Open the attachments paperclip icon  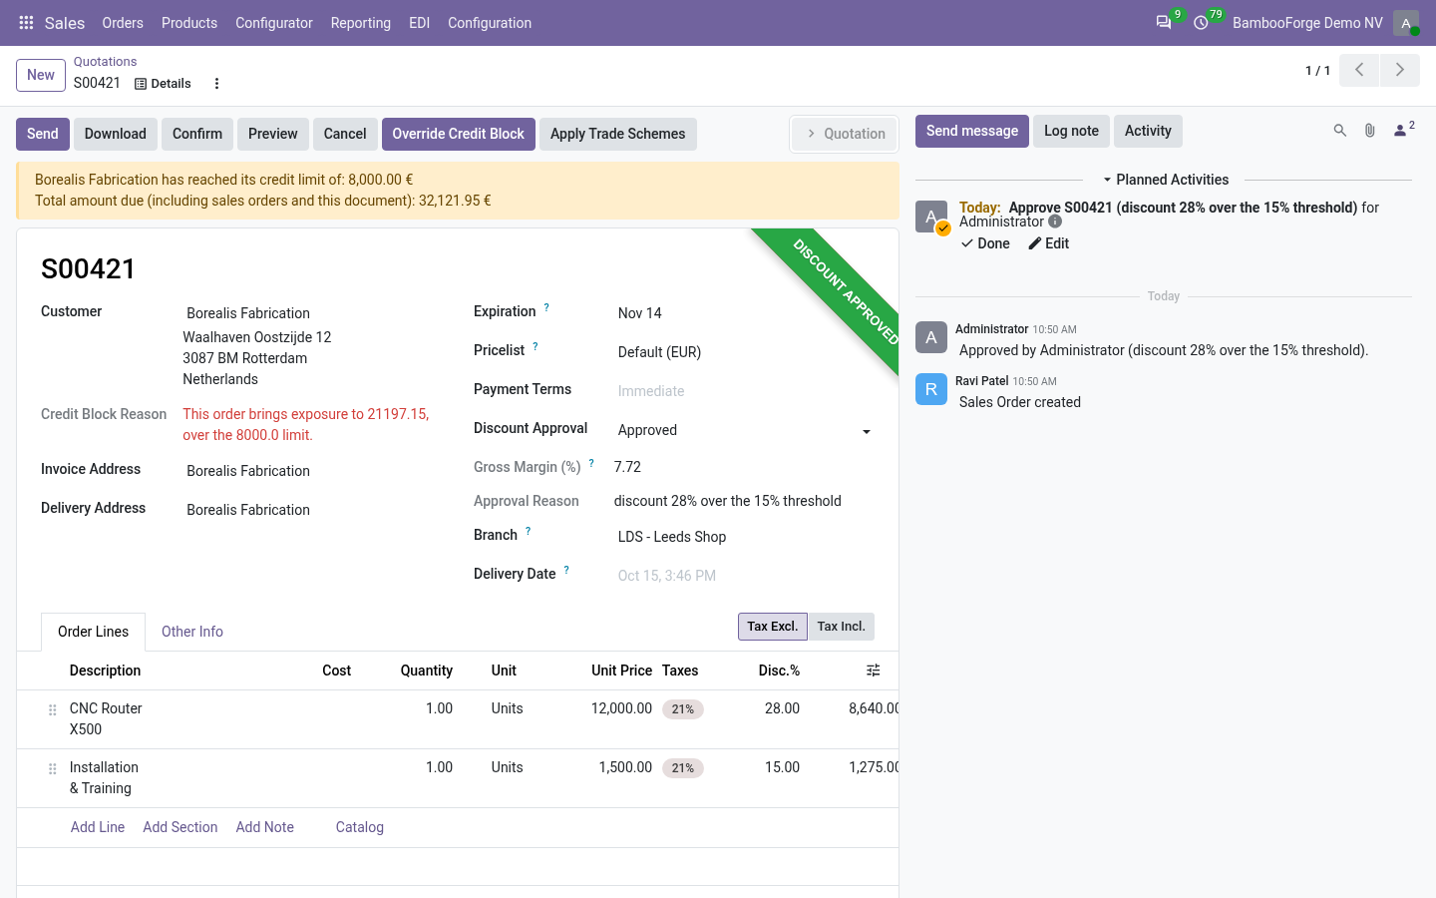point(1370,131)
